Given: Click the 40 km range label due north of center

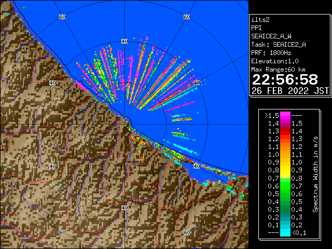Looking at the screenshot, I should pyautogui.click(x=125, y=41).
